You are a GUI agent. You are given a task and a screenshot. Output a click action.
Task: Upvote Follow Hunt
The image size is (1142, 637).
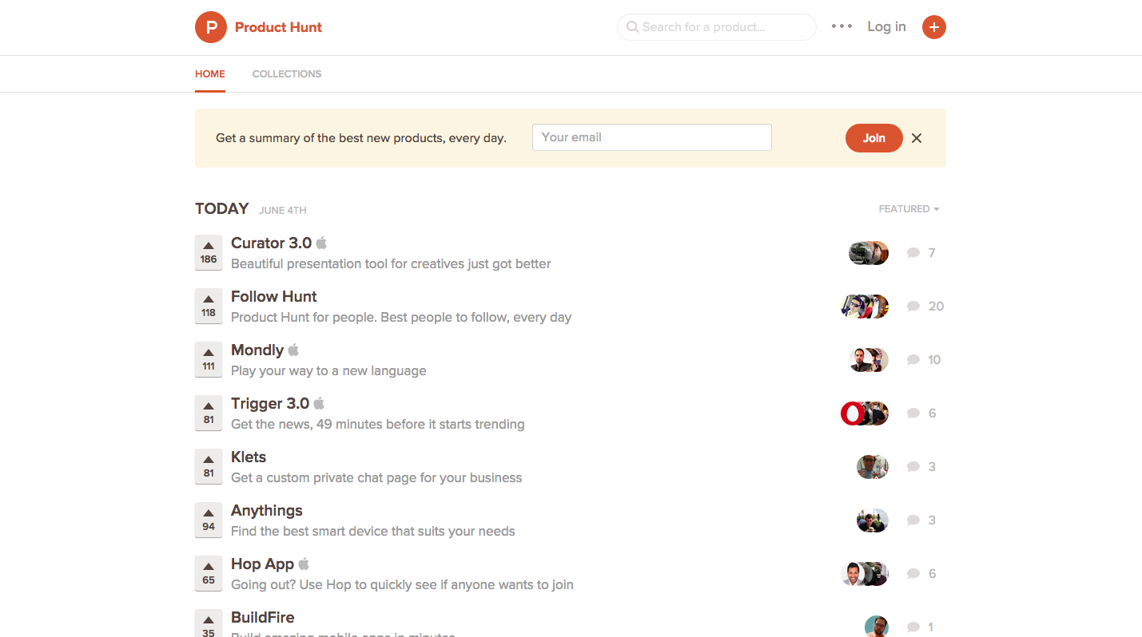pyautogui.click(x=209, y=307)
